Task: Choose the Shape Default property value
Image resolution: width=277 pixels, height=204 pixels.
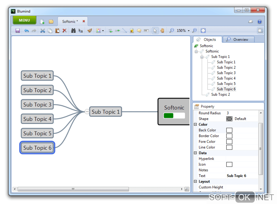Action: pos(242,119)
